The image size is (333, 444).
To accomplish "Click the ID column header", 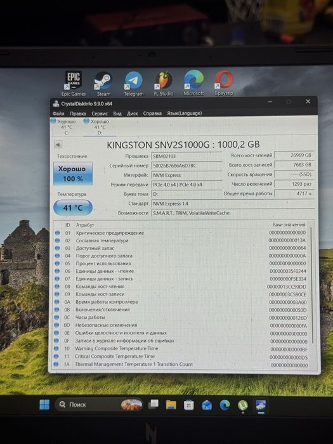I will pos(68,225).
